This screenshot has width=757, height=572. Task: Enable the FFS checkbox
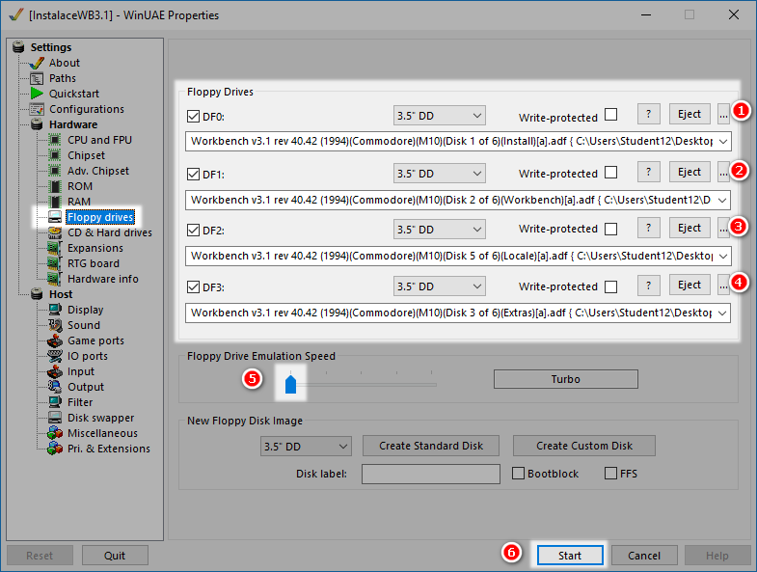pyautogui.click(x=610, y=473)
